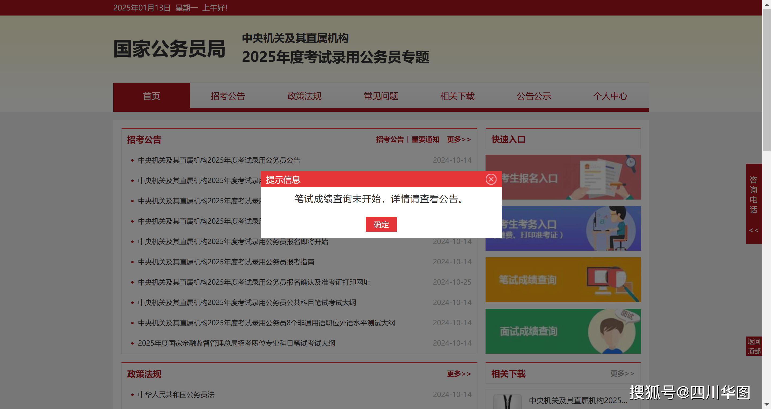
Task: Select the 重要通知 sub-tab
Action: [x=425, y=139]
